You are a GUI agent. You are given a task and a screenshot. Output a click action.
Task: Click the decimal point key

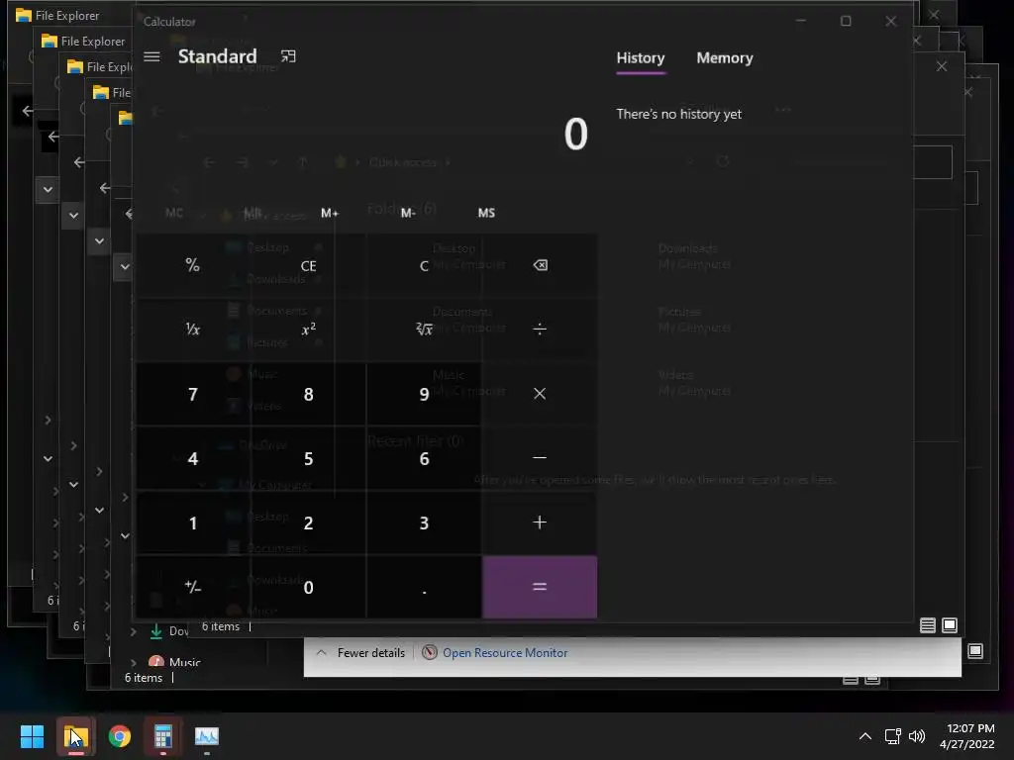point(424,587)
